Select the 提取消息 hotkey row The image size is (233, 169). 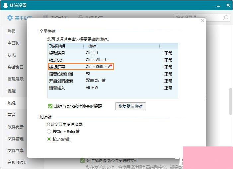pos(113,53)
